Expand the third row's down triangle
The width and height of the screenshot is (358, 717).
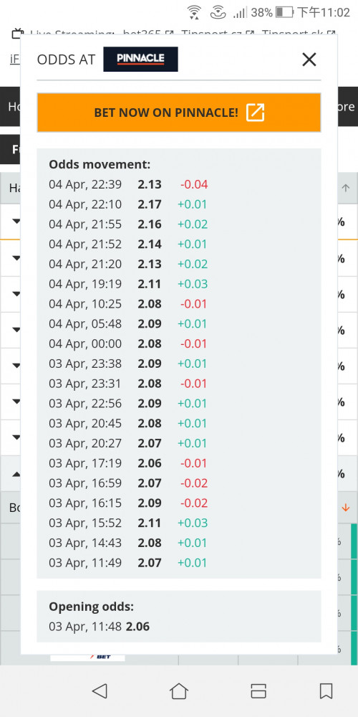point(16,293)
